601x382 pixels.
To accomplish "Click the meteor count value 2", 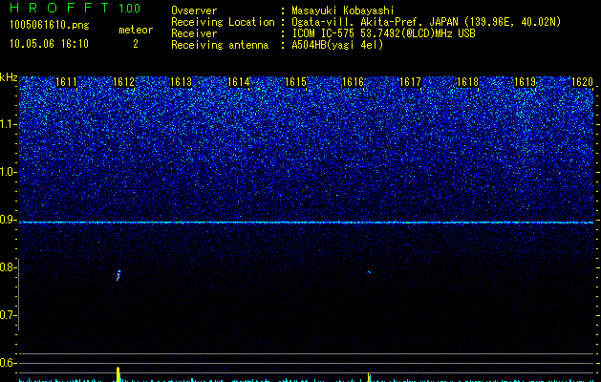I will tap(136, 44).
